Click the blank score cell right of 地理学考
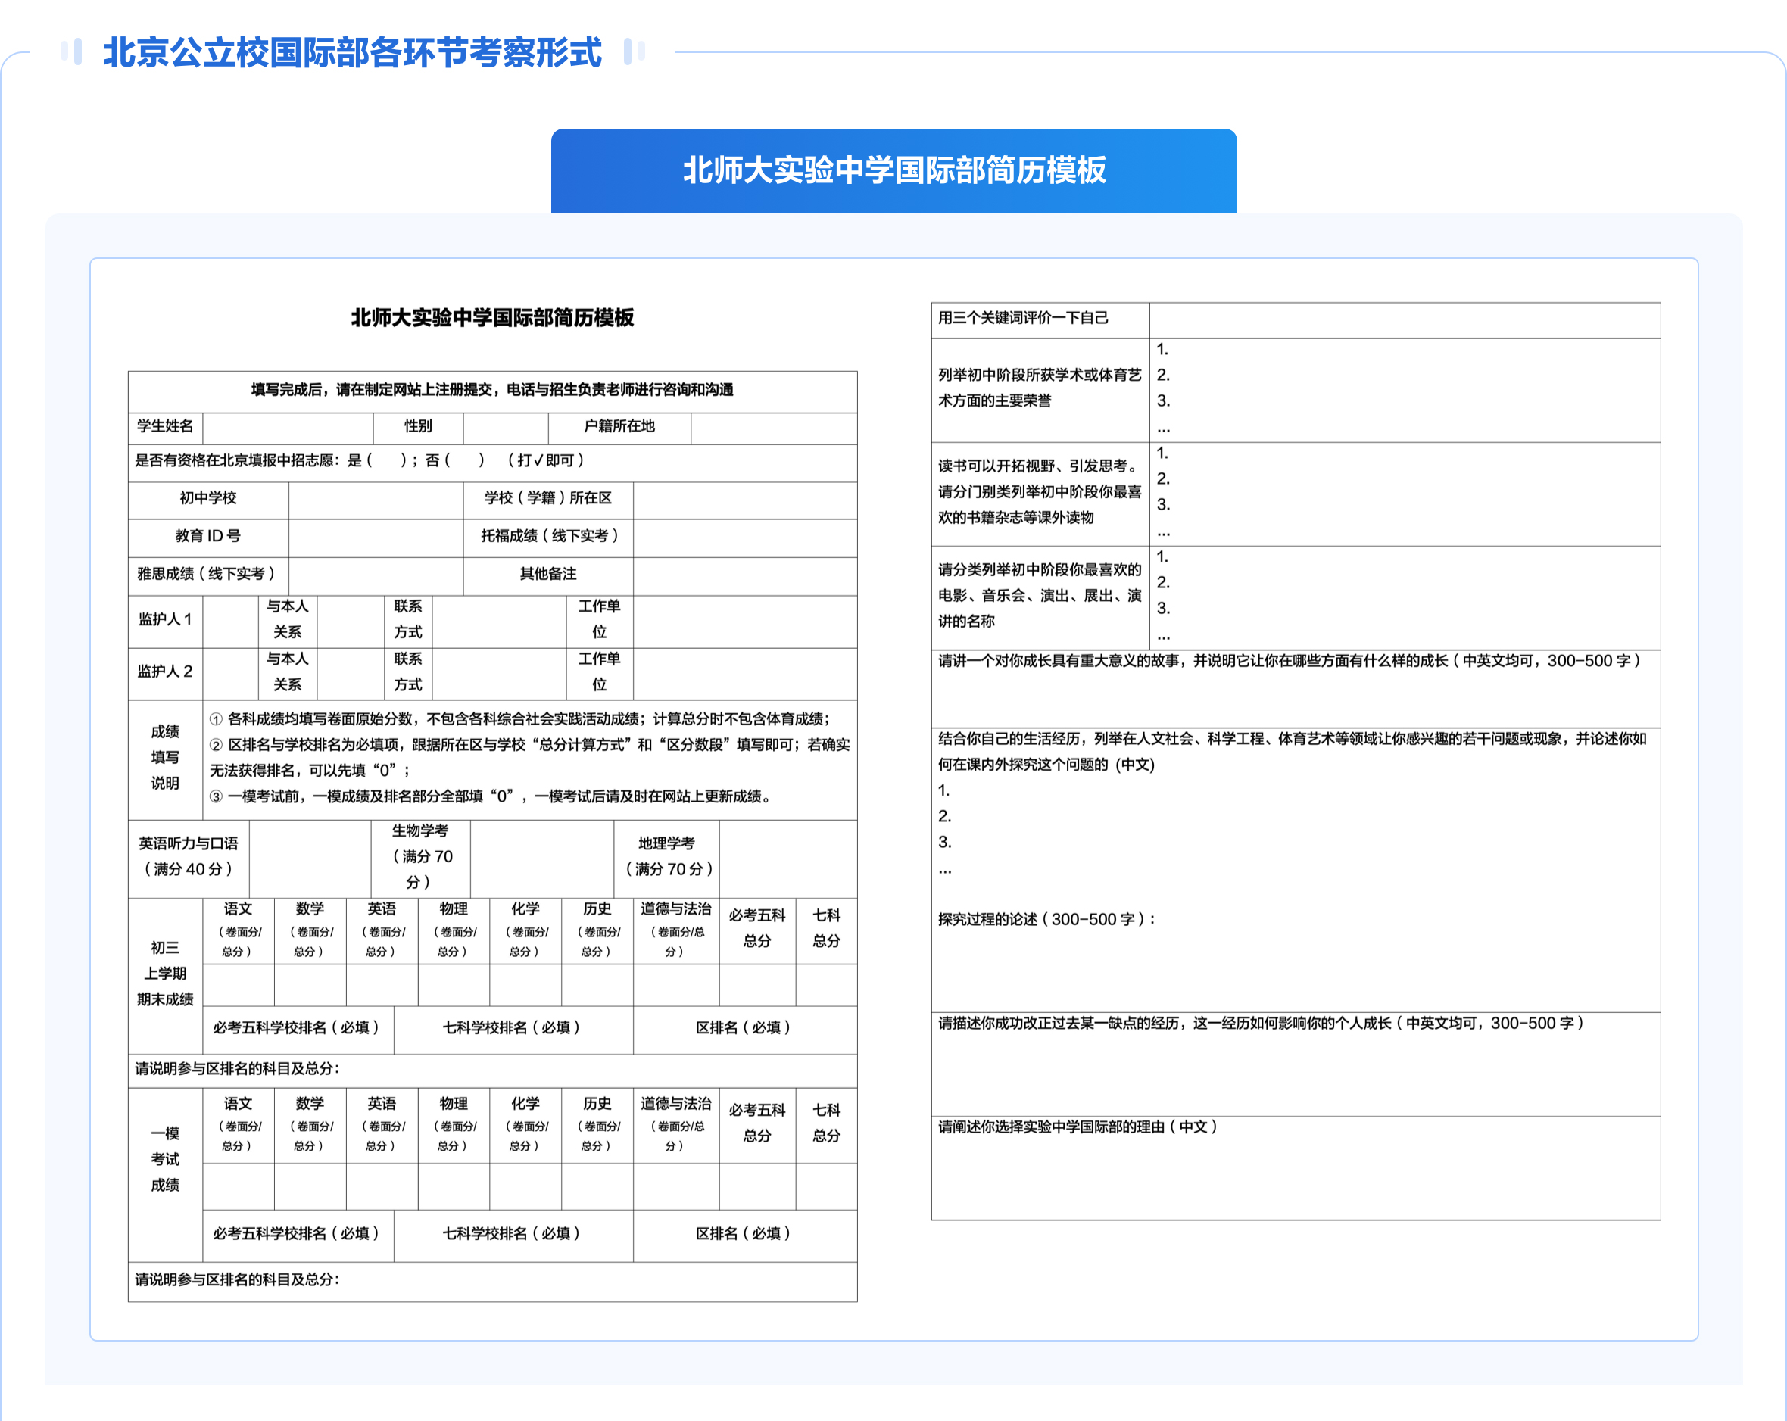Screen dimensions: 1787x1421 (x=788, y=859)
